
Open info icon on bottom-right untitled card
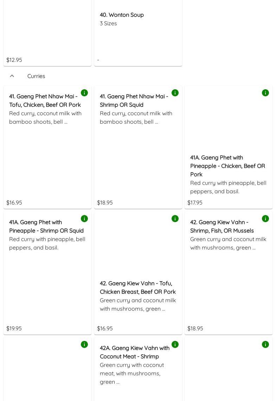click(x=265, y=344)
